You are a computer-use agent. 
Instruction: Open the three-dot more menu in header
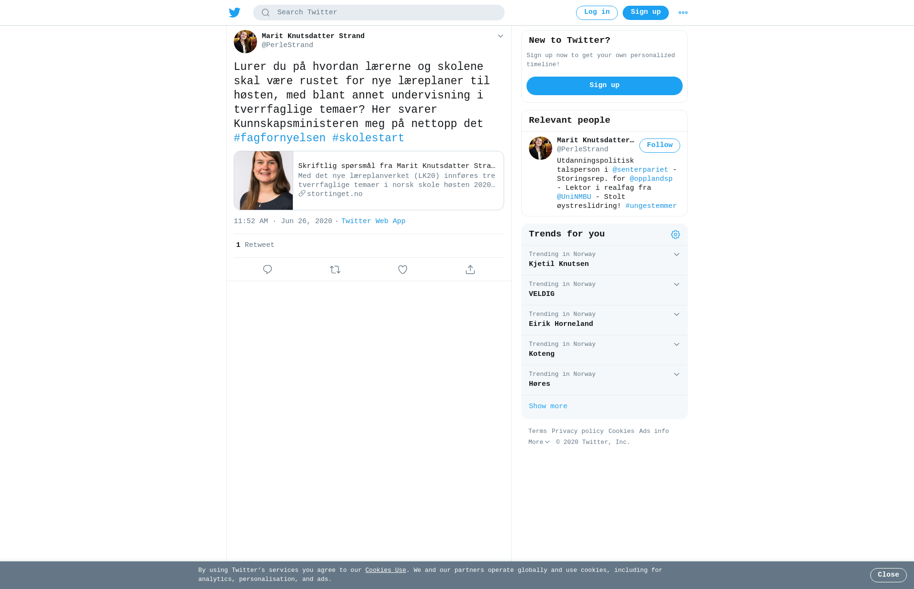pos(683,13)
